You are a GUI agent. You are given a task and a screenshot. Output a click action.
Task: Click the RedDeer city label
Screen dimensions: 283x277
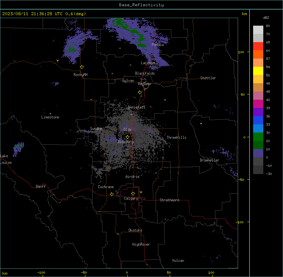[x=144, y=84]
